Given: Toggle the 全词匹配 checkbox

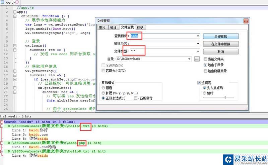Looking at the screenshot, I should (103, 65).
